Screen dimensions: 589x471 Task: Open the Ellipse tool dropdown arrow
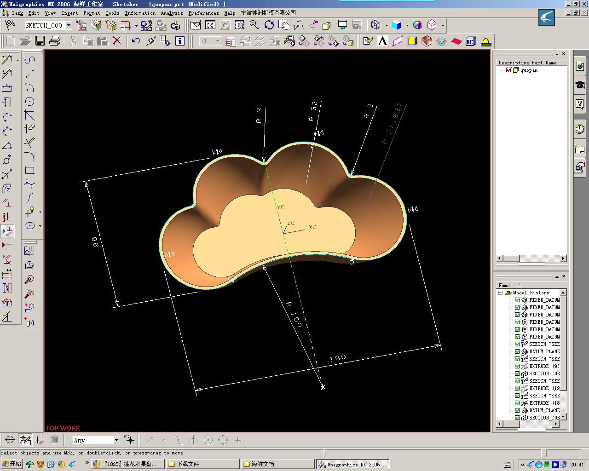(x=40, y=226)
